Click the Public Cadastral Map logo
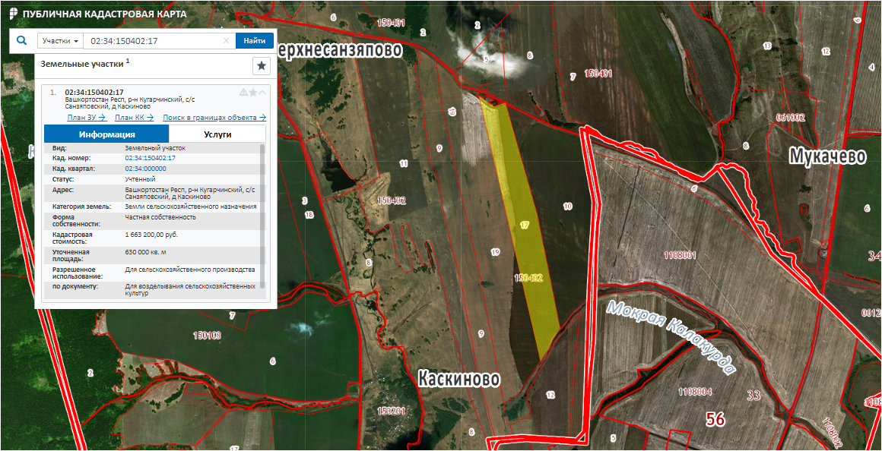 13,14
